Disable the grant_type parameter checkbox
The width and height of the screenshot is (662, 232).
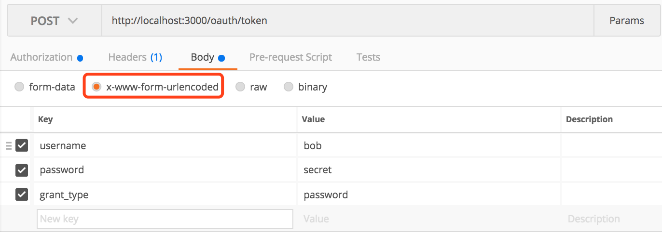pyautogui.click(x=22, y=194)
